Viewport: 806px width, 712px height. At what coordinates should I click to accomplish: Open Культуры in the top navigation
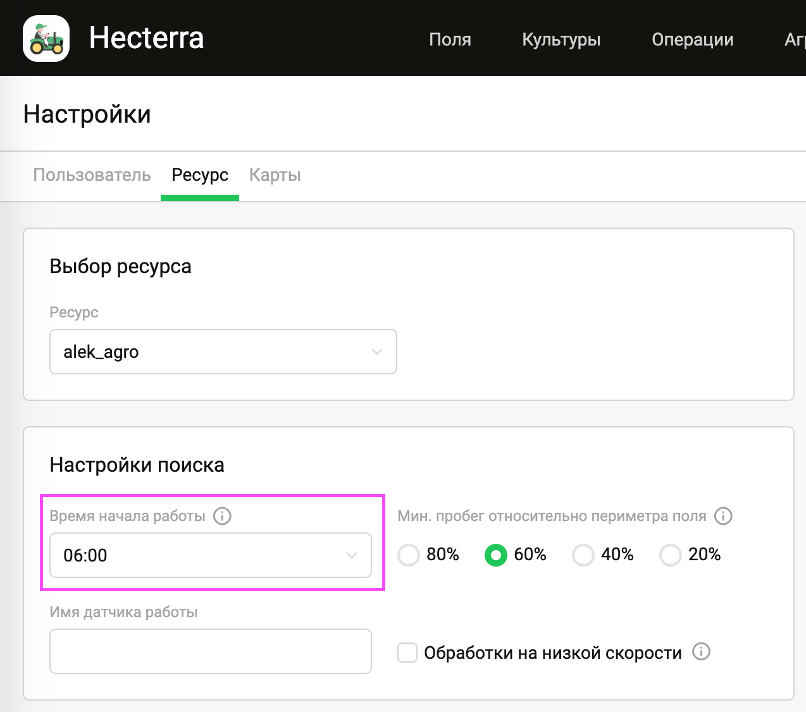561,39
